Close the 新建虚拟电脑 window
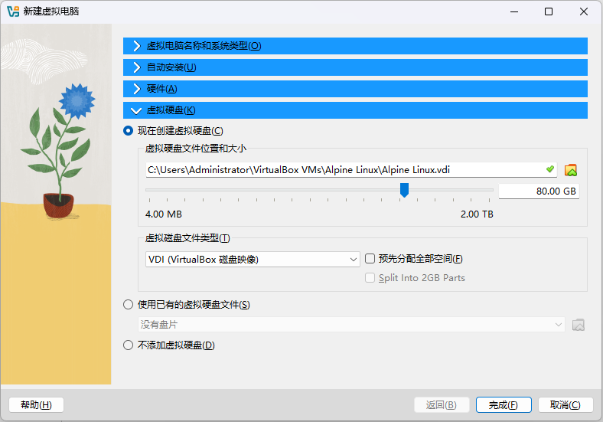The width and height of the screenshot is (603, 422). click(584, 11)
